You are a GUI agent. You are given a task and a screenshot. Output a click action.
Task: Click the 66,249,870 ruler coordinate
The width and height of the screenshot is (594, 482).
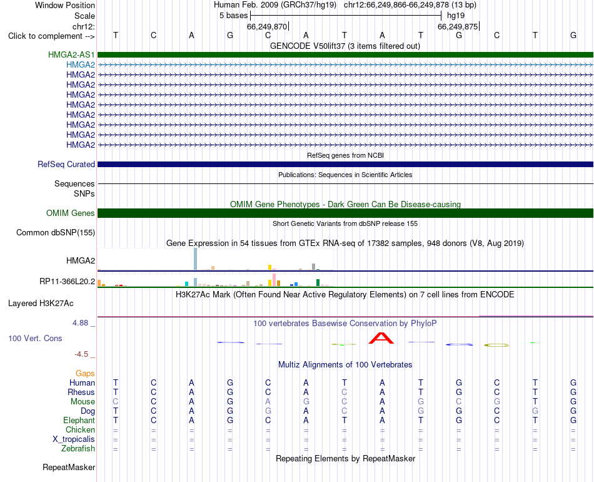coord(267,26)
